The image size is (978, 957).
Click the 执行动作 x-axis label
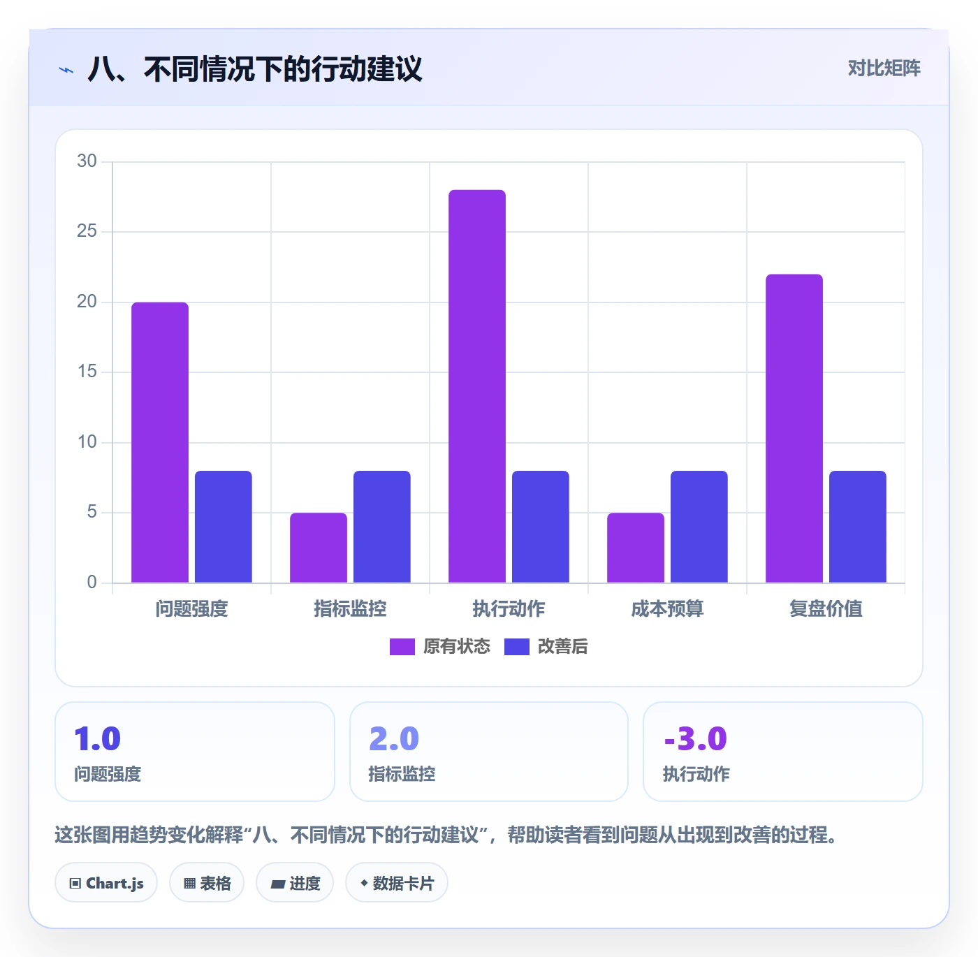[x=509, y=609]
